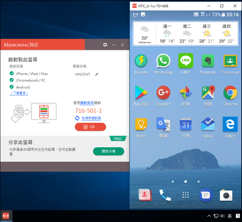Toggle Chromebook / PC checkmark

pyautogui.click(x=12, y=80)
